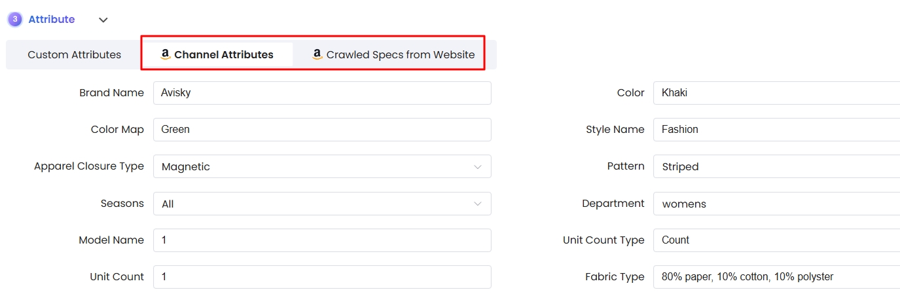Image resolution: width=900 pixels, height=294 pixels.
Task: Click the Attribute section heading
Action: tap(52, 20)
